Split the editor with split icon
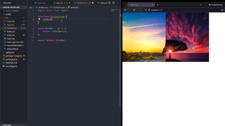This screenshot has height=126, width=225. coord(114,3)
